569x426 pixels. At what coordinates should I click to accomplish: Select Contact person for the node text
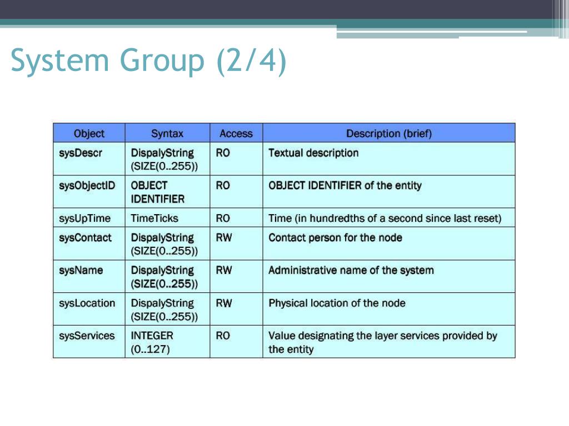pos(335,237)
